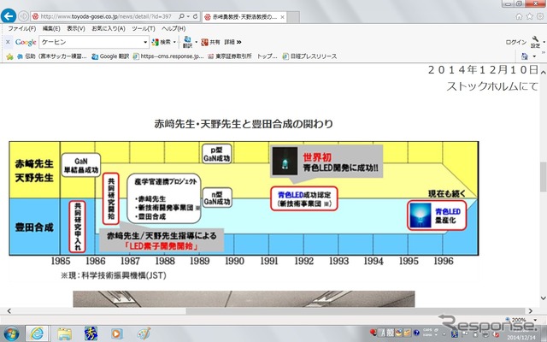Click the search magnifier in address bar

click(x=181, y=16)
